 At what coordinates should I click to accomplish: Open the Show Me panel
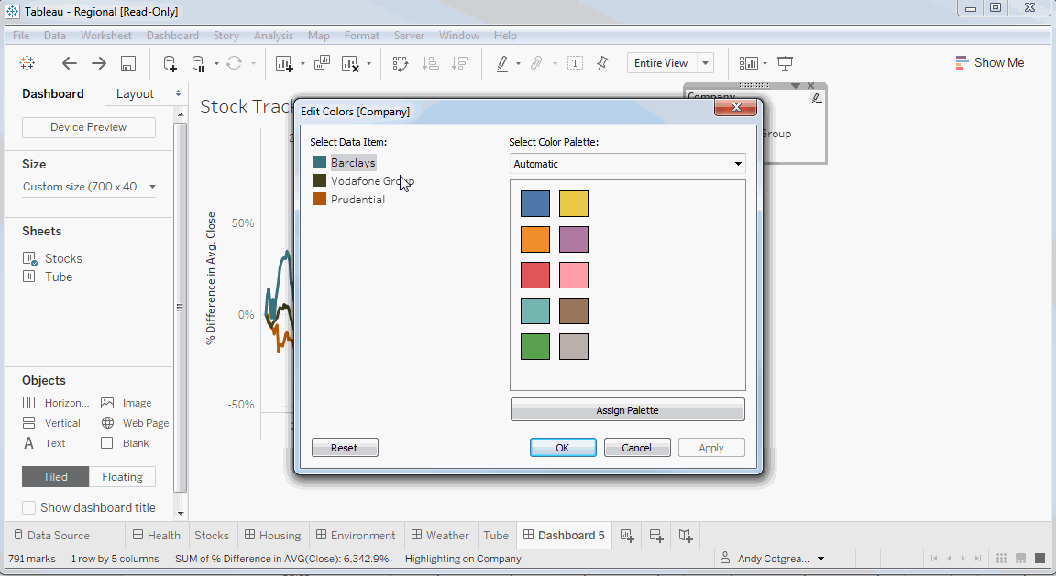990,62
